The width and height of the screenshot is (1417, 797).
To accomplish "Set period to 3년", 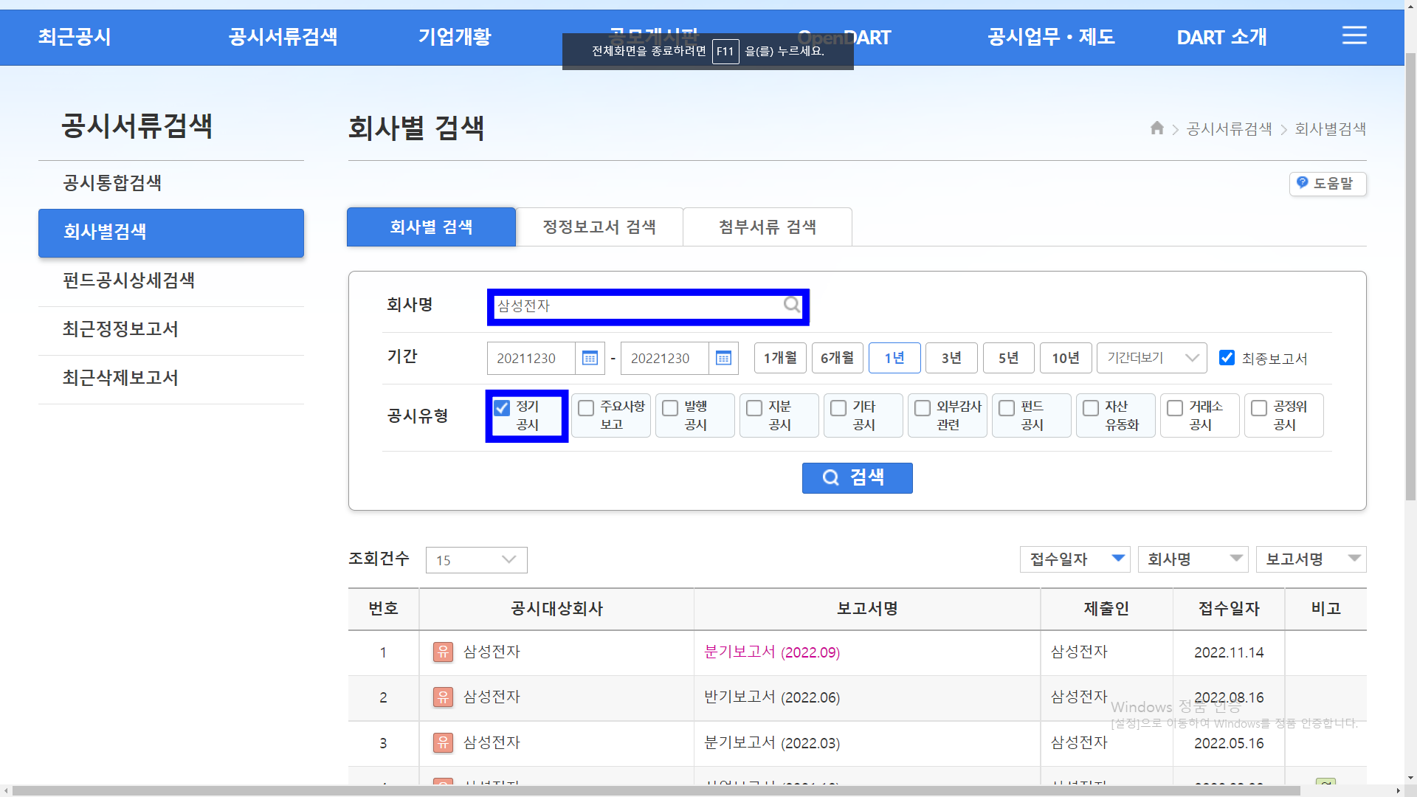I will [951, 358].
